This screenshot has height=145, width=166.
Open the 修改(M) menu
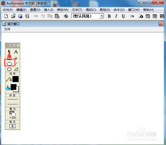tap(63, 10)
